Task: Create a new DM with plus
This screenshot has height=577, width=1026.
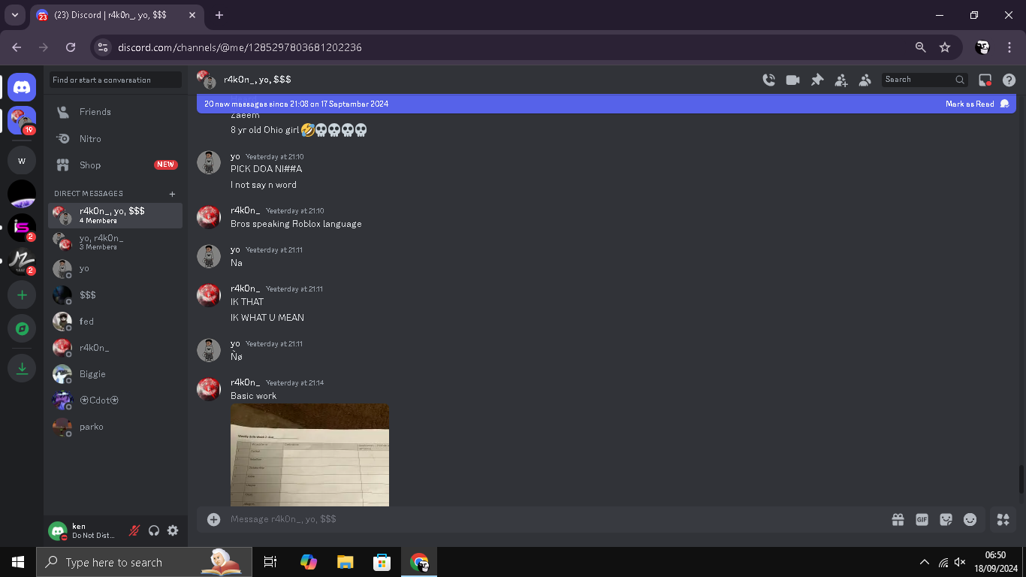Action: point(172,194)
